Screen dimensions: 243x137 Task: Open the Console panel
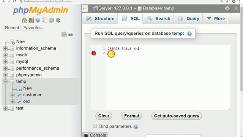tap(95, 135)
